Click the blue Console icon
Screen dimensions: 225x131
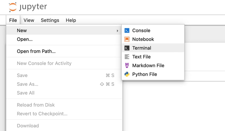coord(127,31)
